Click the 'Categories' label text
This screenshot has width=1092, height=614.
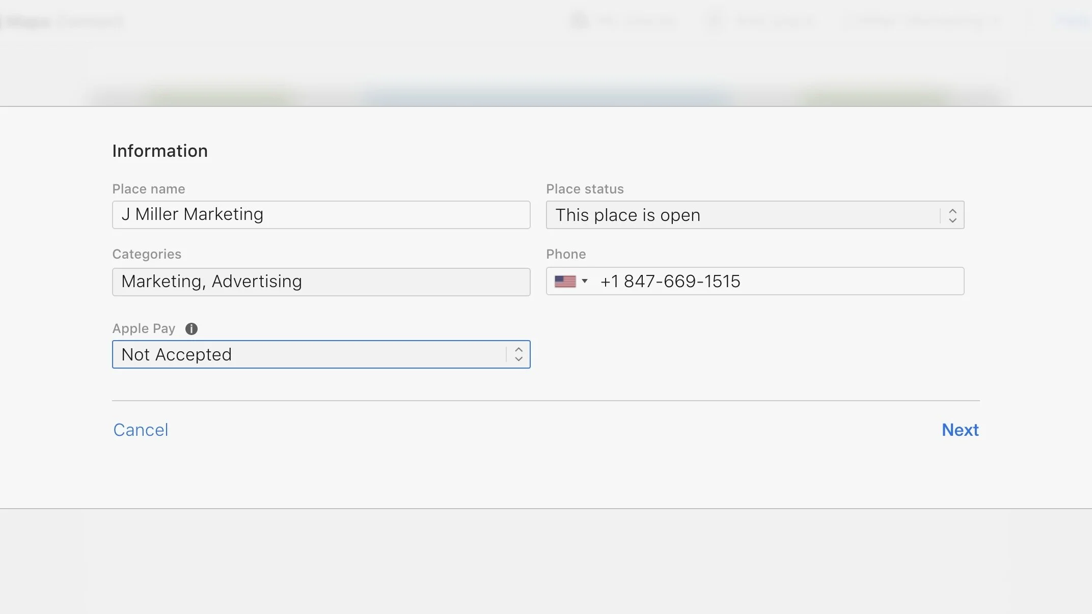(x=147, y=255)
